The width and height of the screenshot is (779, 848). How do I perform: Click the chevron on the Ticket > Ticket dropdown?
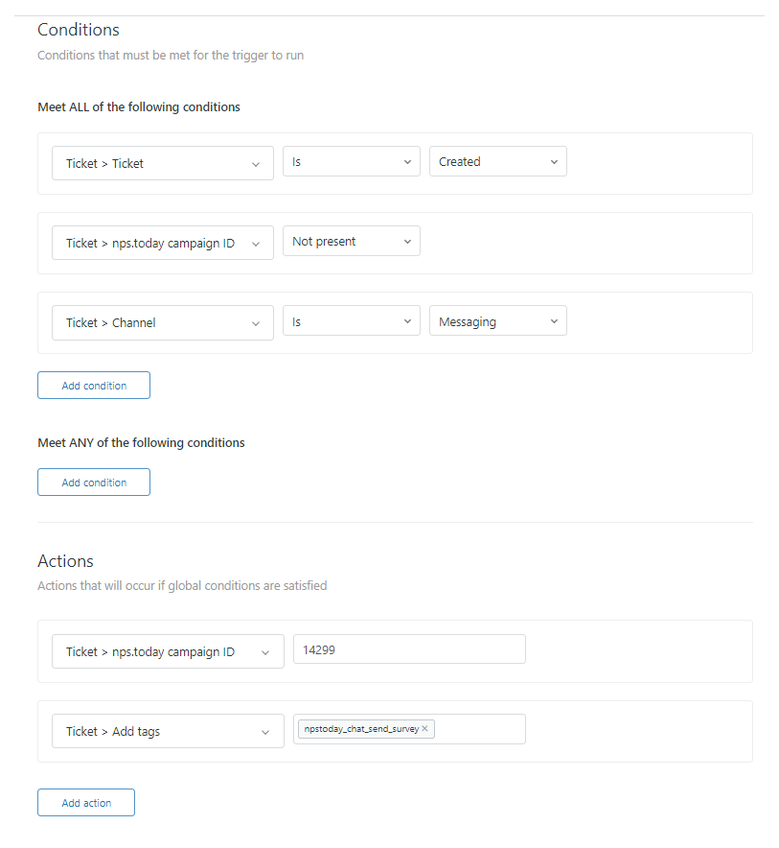(x=256, y=163)
